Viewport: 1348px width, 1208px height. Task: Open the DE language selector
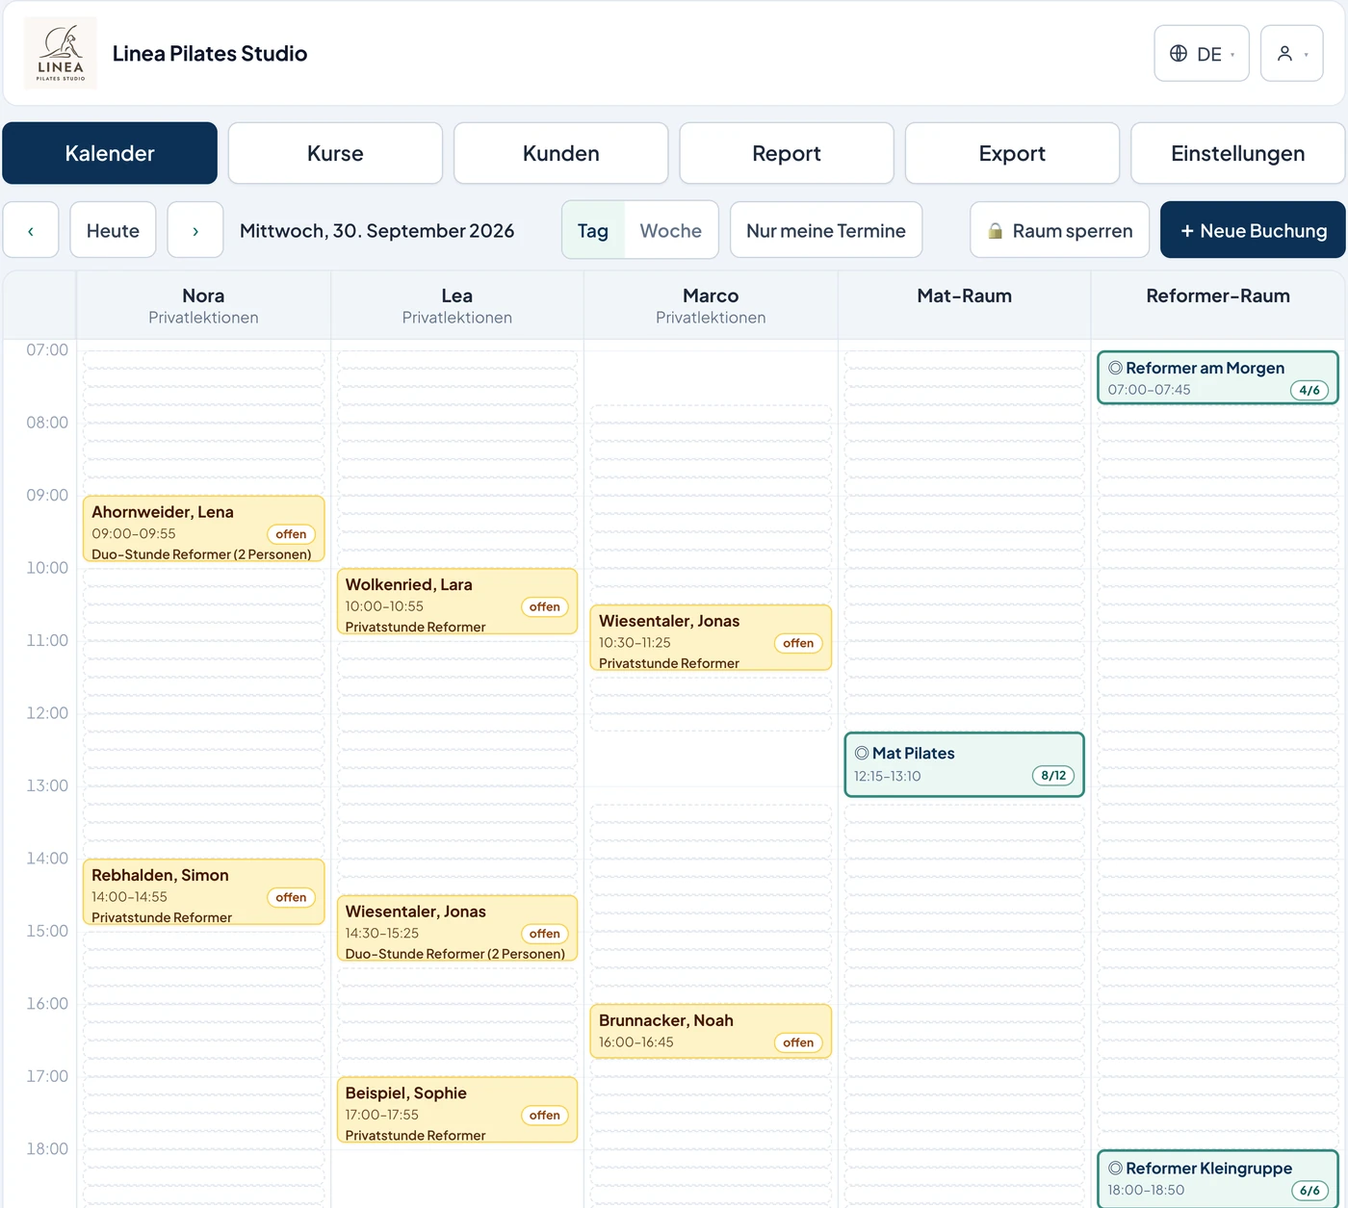[x=1202, y=54]
